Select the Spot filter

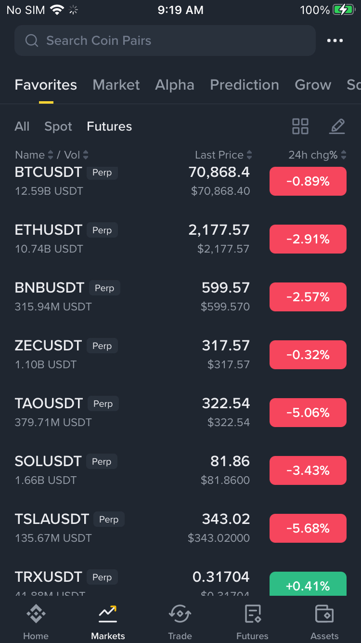58,126
